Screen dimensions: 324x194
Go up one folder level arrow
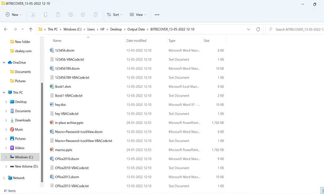tap(31, 29)
